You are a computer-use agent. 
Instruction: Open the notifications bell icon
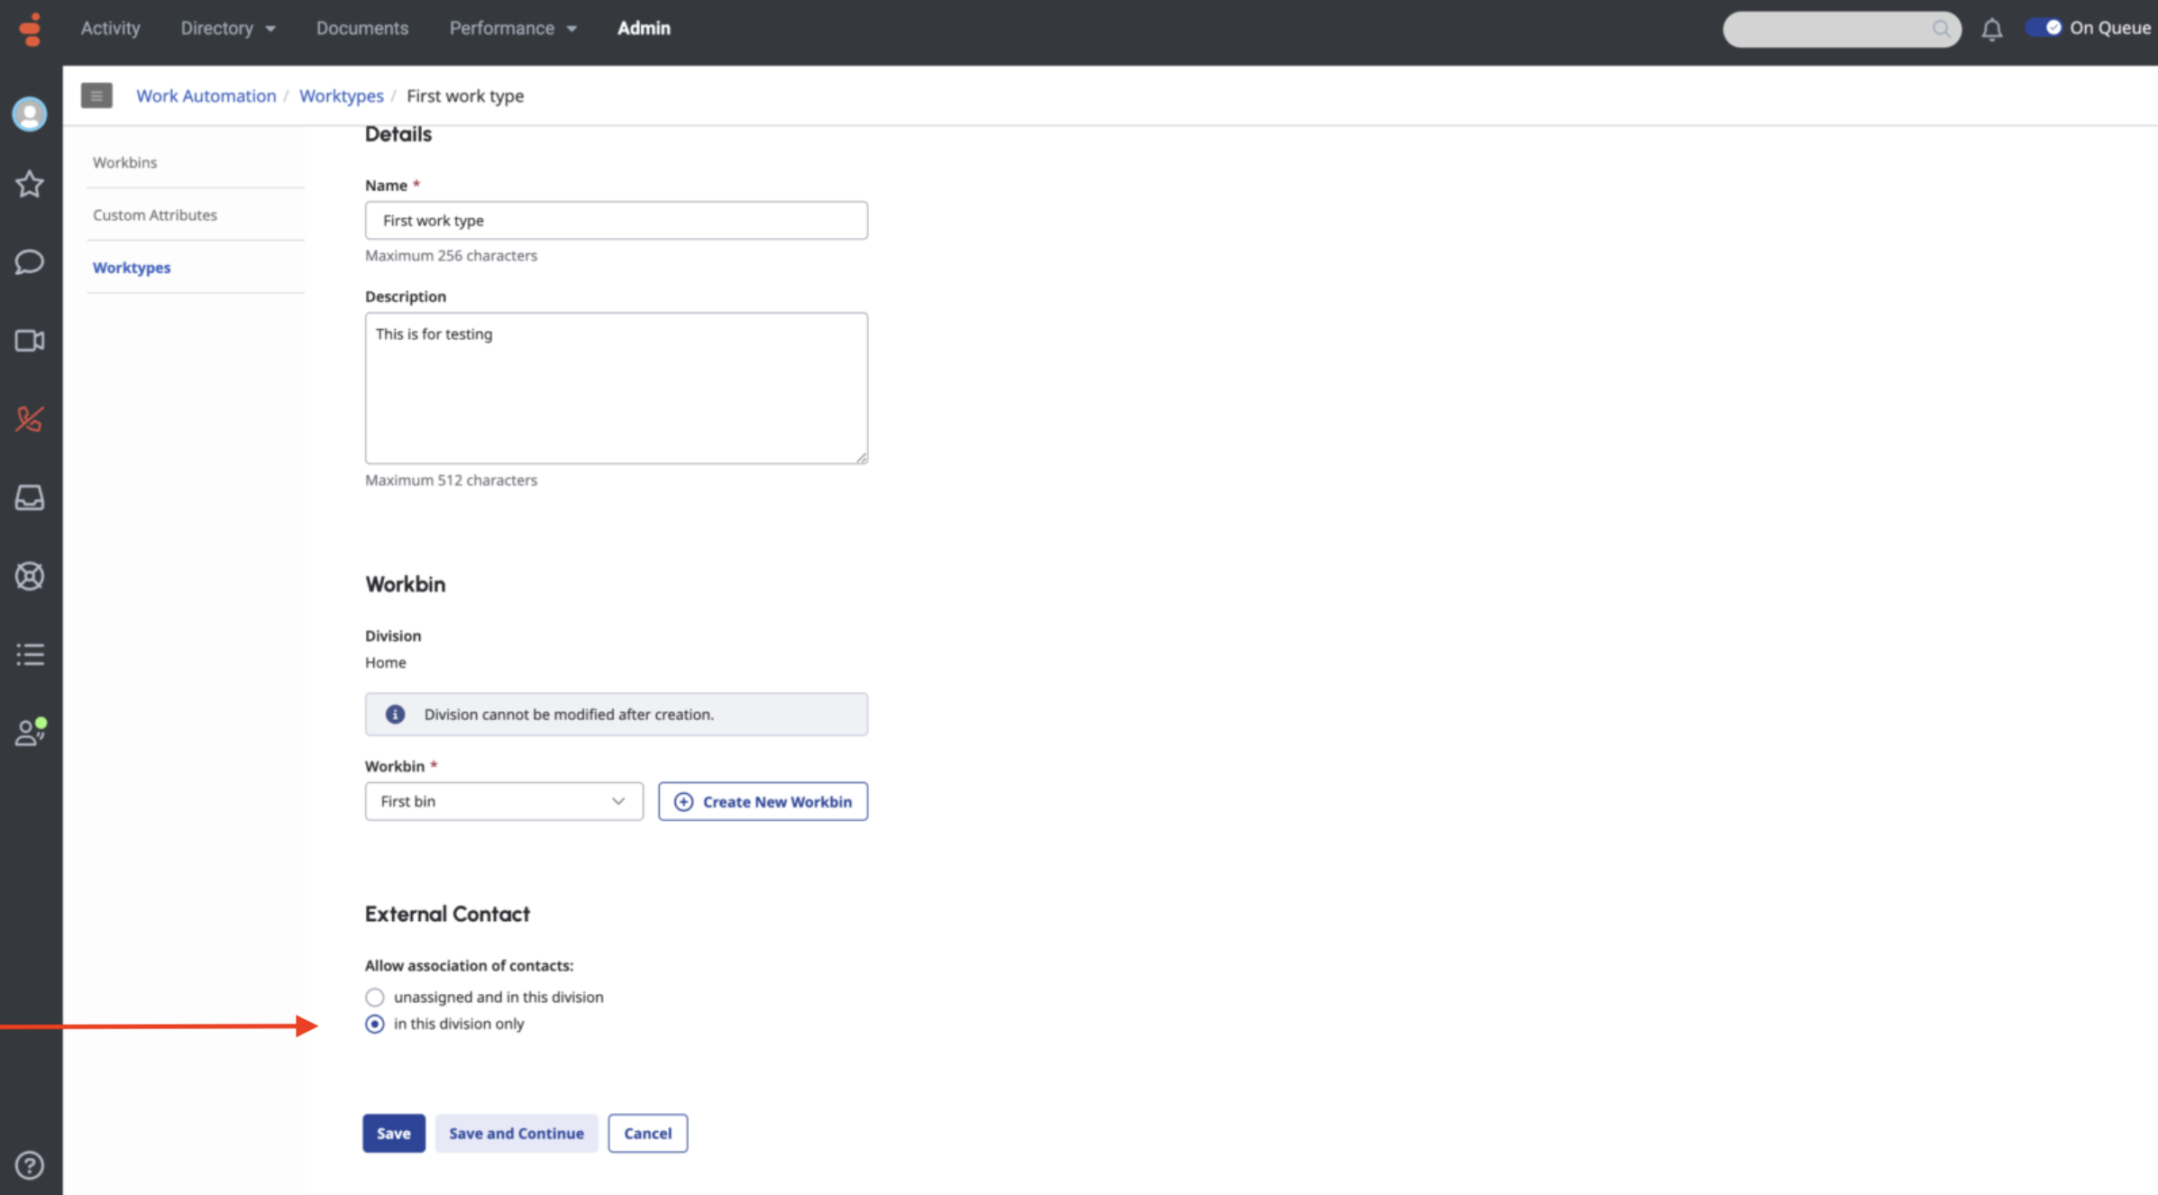click(x=1991, y=30)
